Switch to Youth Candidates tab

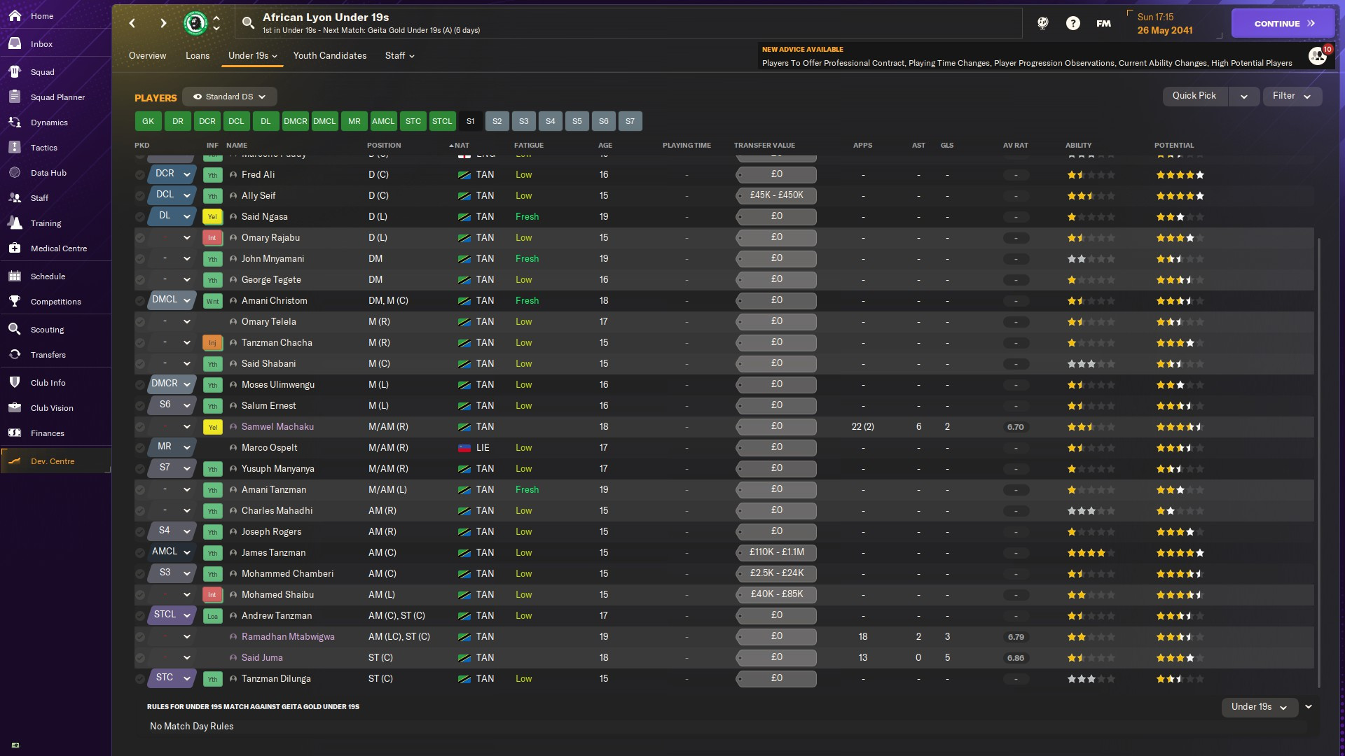tap(329, 55)
